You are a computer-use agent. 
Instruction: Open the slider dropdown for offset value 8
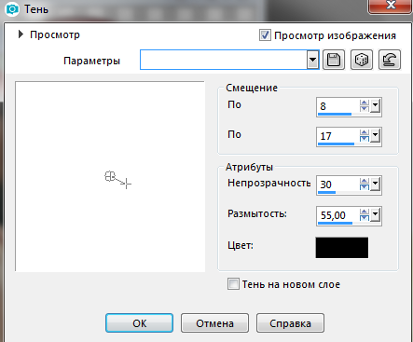point(375,105)
